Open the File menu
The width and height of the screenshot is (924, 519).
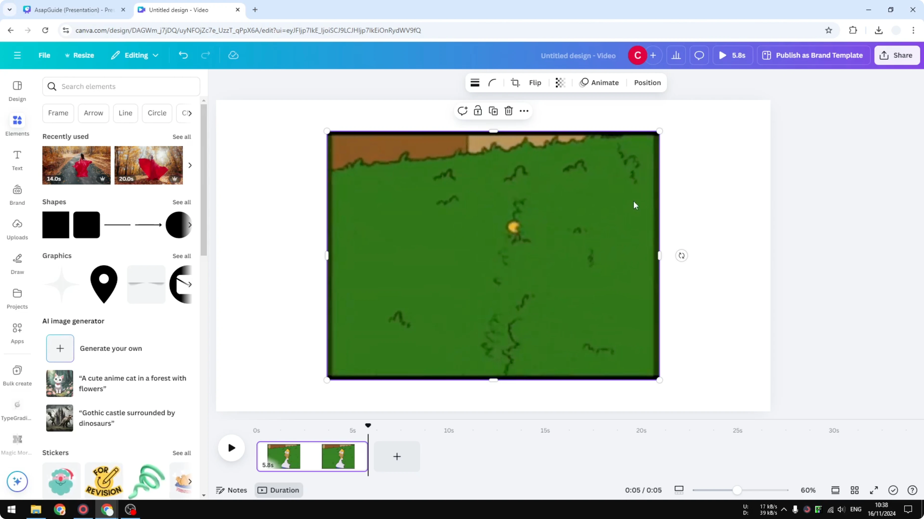click(x=44, y=55)
